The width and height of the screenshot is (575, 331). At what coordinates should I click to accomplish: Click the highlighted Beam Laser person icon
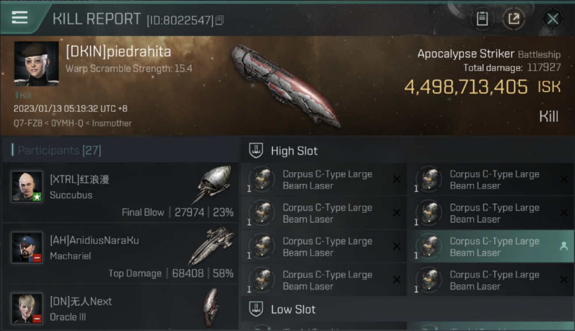tap(563, 246)
